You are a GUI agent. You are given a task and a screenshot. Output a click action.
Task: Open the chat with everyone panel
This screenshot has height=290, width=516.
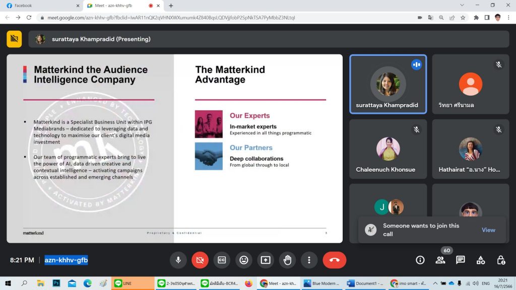click(x=460, y=260)
